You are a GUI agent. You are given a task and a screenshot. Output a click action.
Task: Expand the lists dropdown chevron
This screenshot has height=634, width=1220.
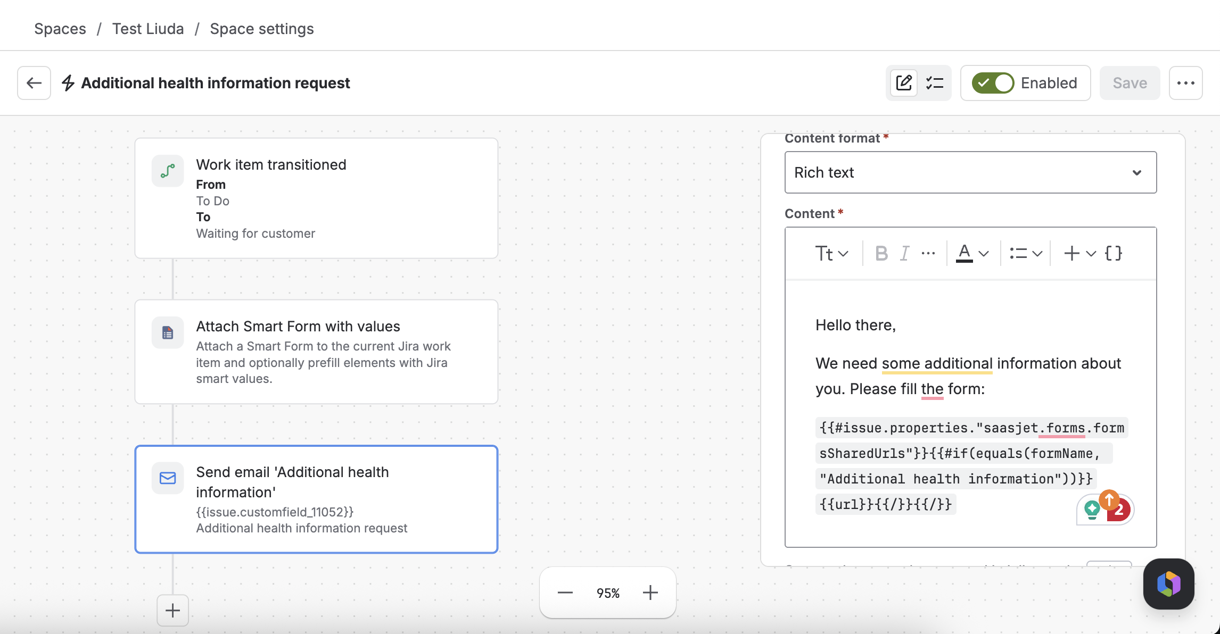click(1037, 254)
